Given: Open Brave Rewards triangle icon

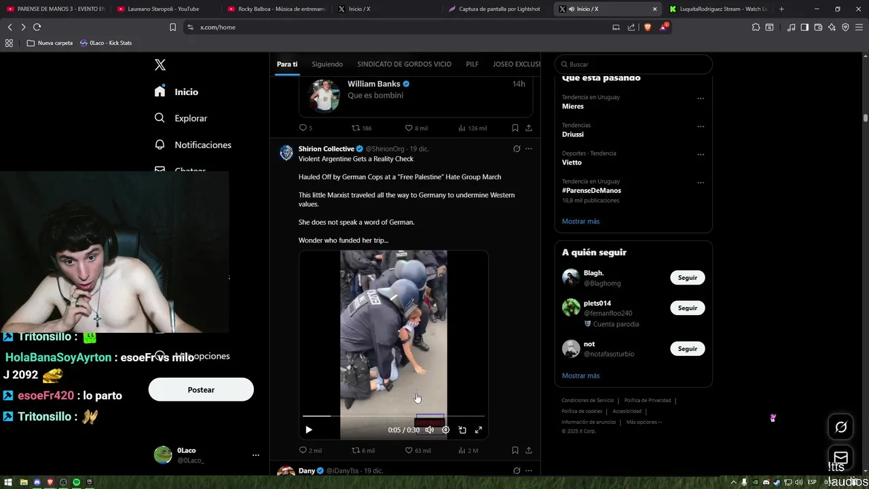Looking at the screenshot, I should tap(663, 27).
